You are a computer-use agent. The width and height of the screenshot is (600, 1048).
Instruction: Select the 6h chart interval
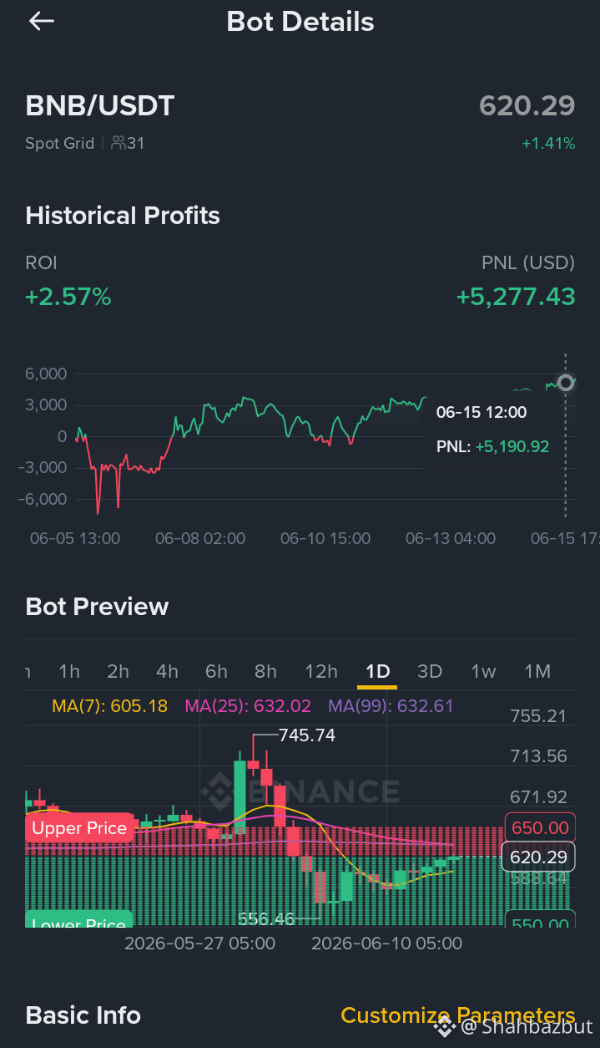(x=217, y=671)
